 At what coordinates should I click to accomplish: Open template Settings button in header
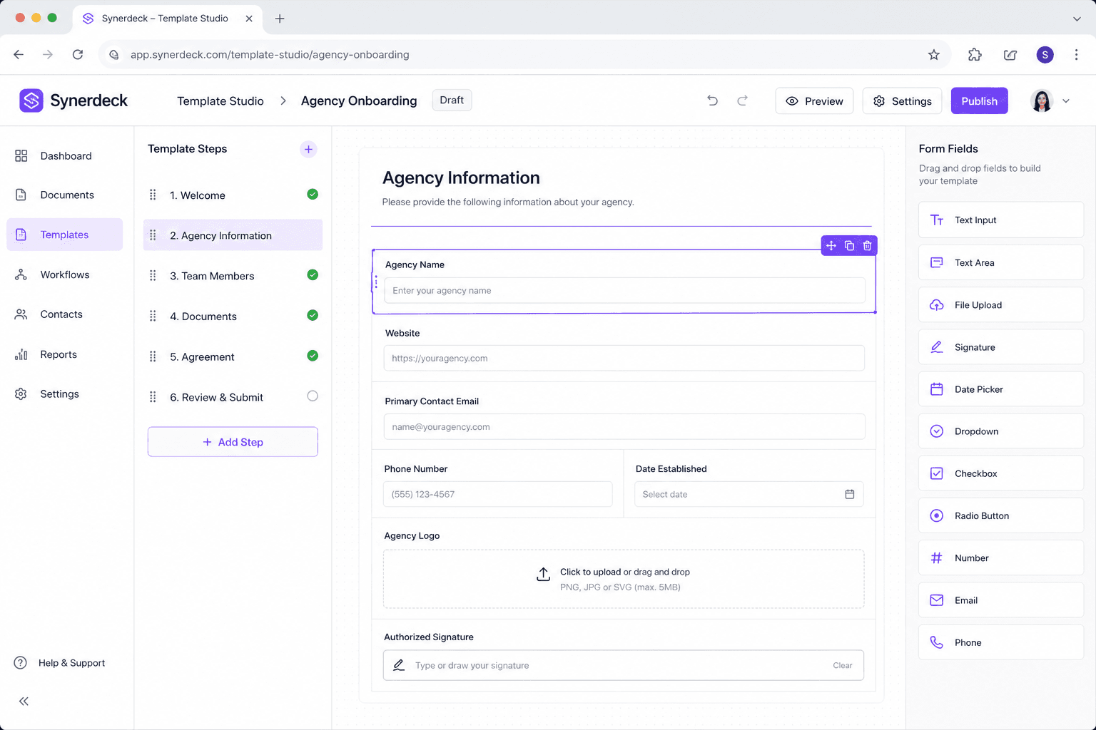[x=902, y=101]
